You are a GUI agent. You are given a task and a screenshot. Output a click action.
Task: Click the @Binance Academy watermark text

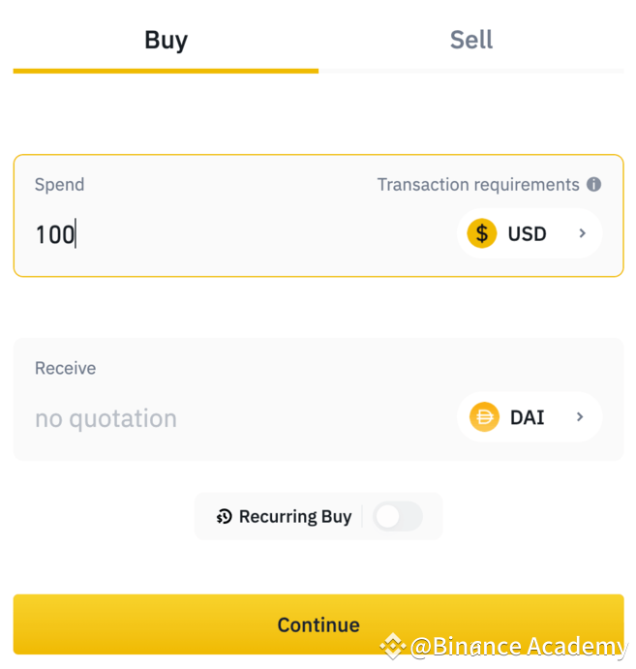[518, 647]
